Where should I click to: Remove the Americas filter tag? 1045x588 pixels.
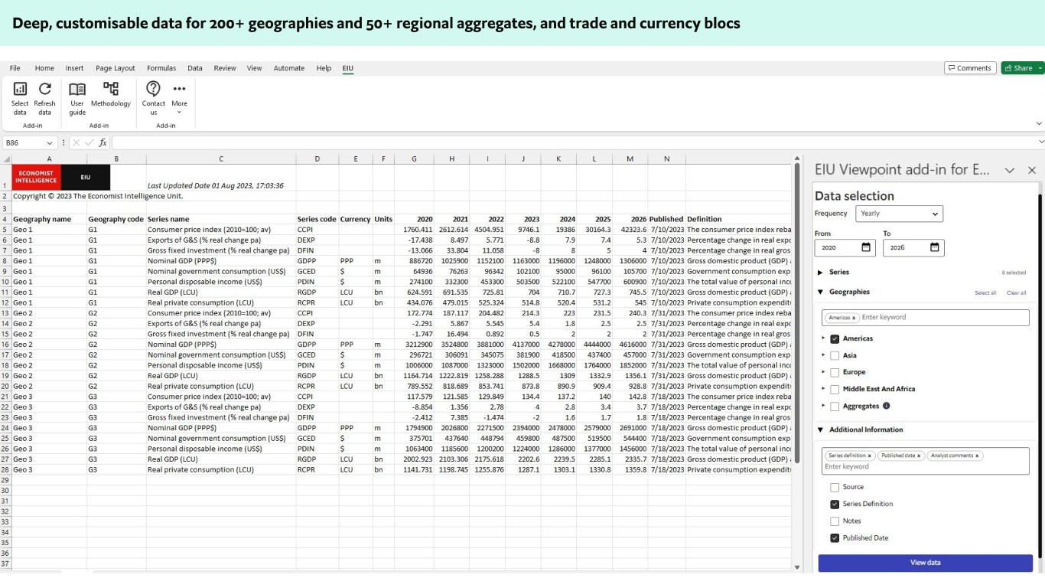pos(854,318)
